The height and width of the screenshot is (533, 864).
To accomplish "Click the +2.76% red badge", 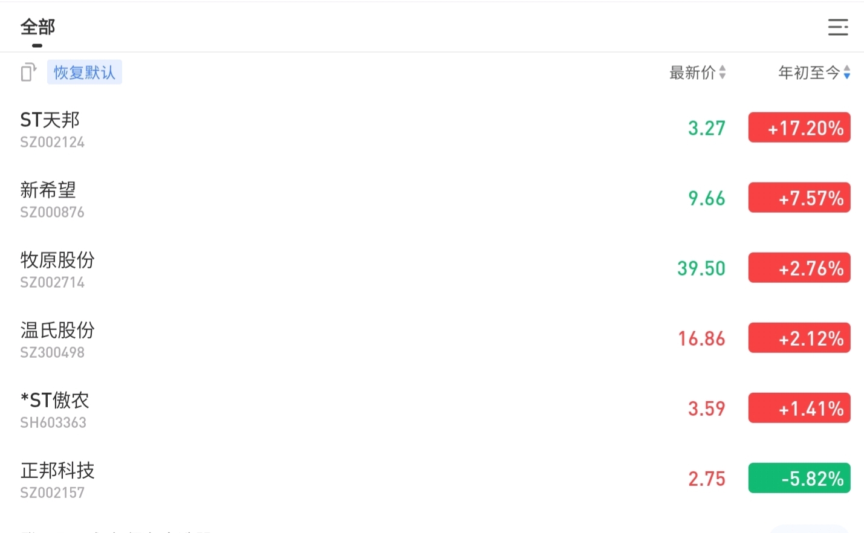I will 799,268.
